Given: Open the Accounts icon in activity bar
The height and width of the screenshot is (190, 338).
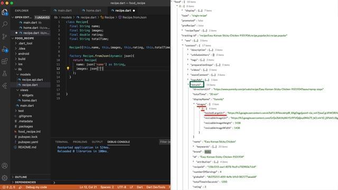Looking at the screenshot, I should pyautogui.click(x=5, y=165).
